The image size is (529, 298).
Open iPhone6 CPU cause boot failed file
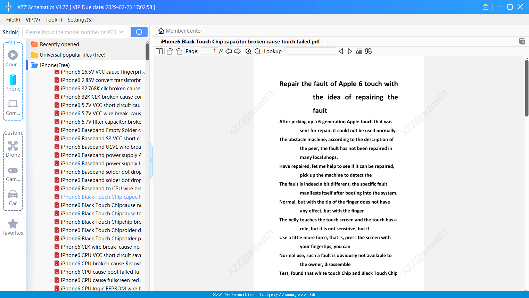[98, 272]
